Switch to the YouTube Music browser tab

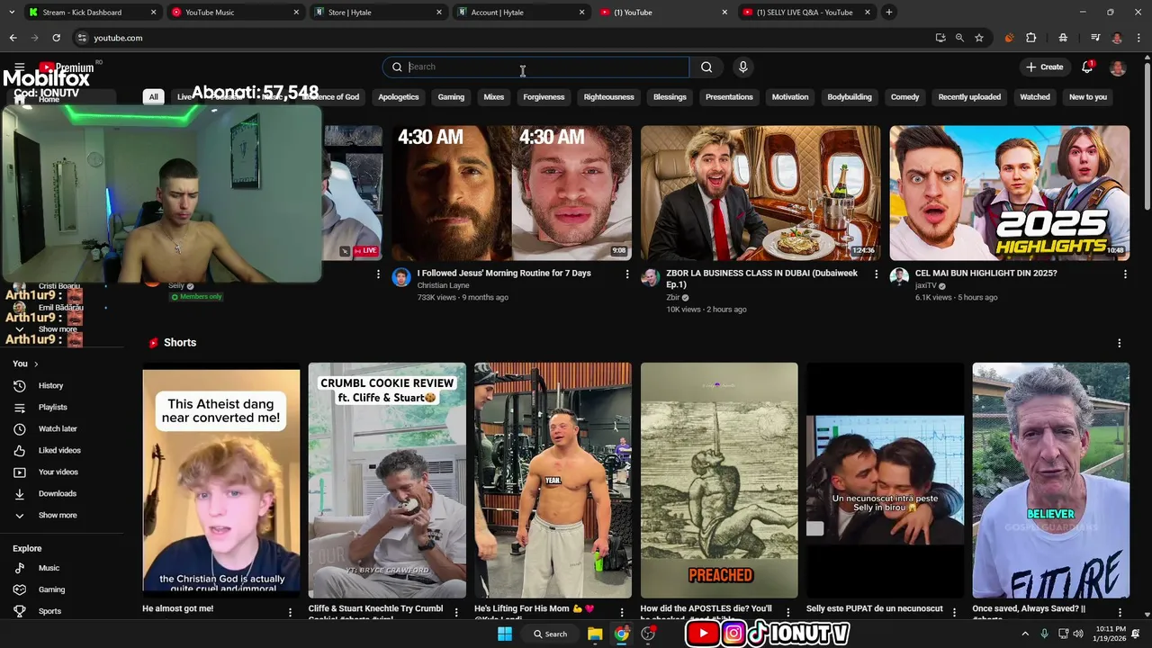234,13
